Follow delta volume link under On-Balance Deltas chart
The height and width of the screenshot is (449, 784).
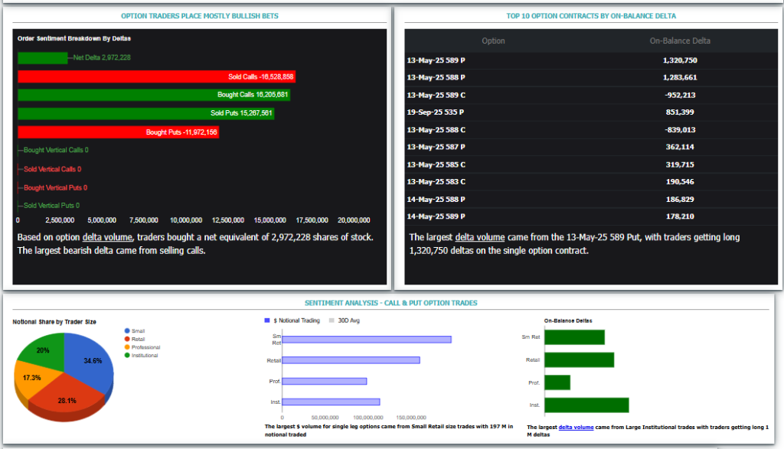(x=576, y=427)
